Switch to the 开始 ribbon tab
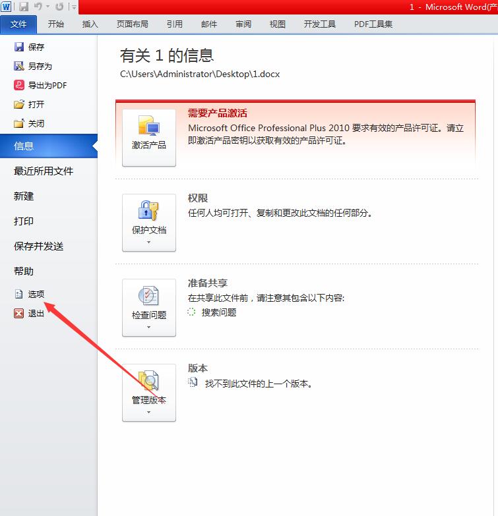Image resolution: width=498 pixels, height=516 pixels. (55, 24)
